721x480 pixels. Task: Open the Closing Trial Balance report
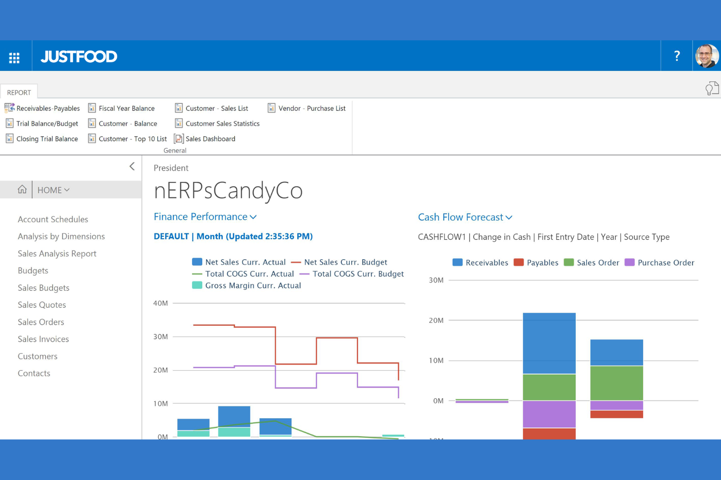47,139
